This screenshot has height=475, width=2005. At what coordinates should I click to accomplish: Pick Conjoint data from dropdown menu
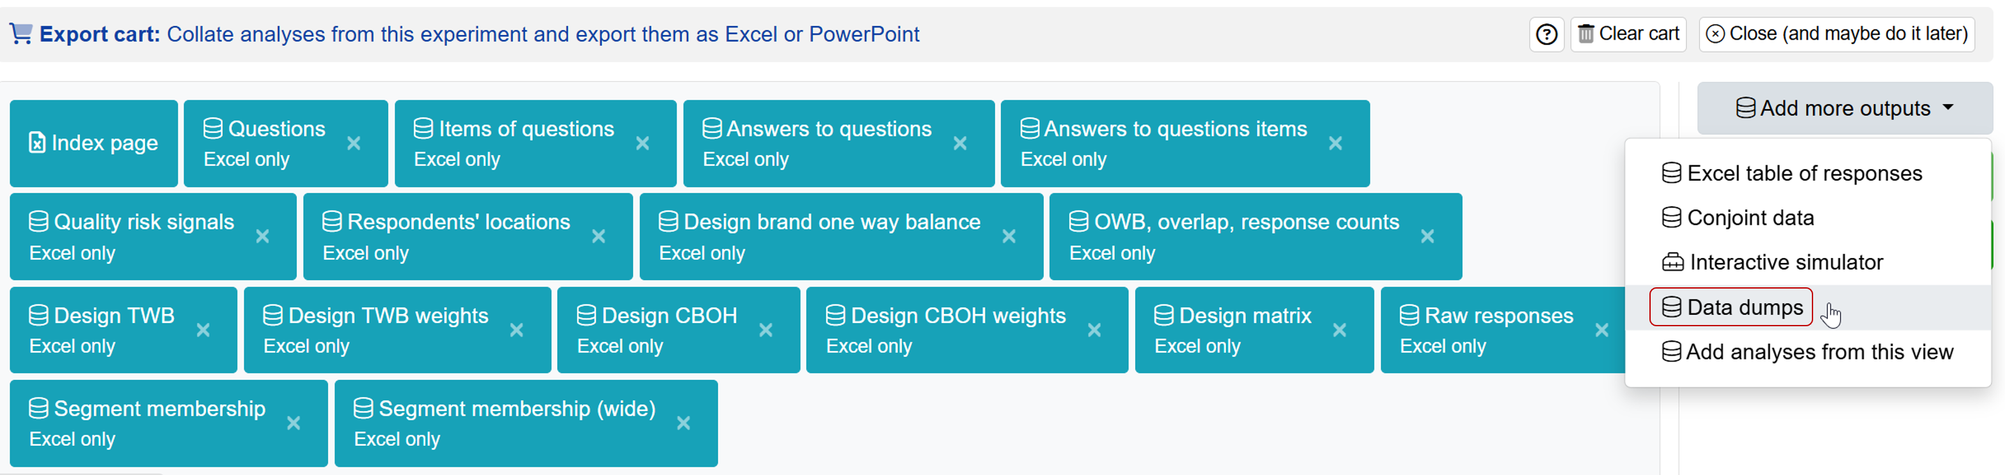coord(1737,218)
